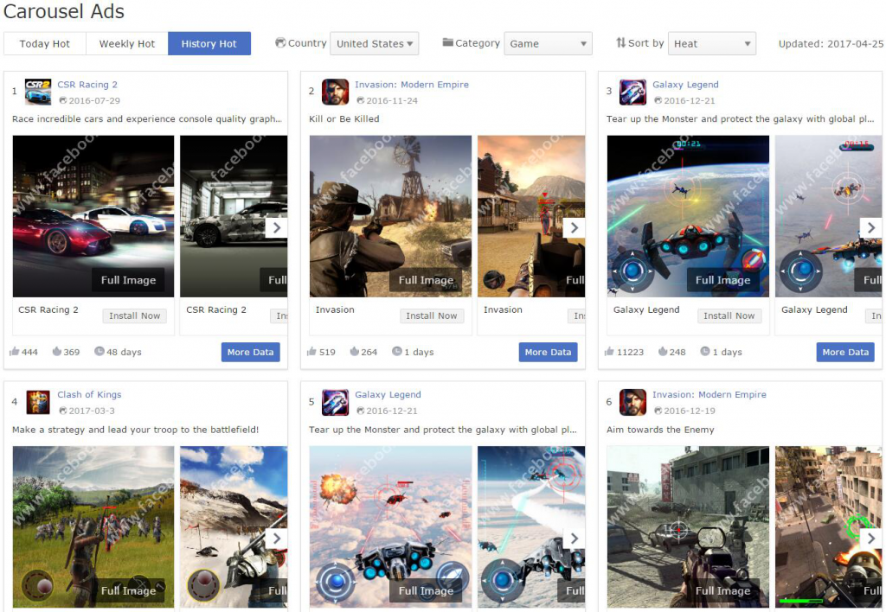Screen dimensions: 886x612
Task: Click the folder icon beside Category
Action: coord(447,42)
